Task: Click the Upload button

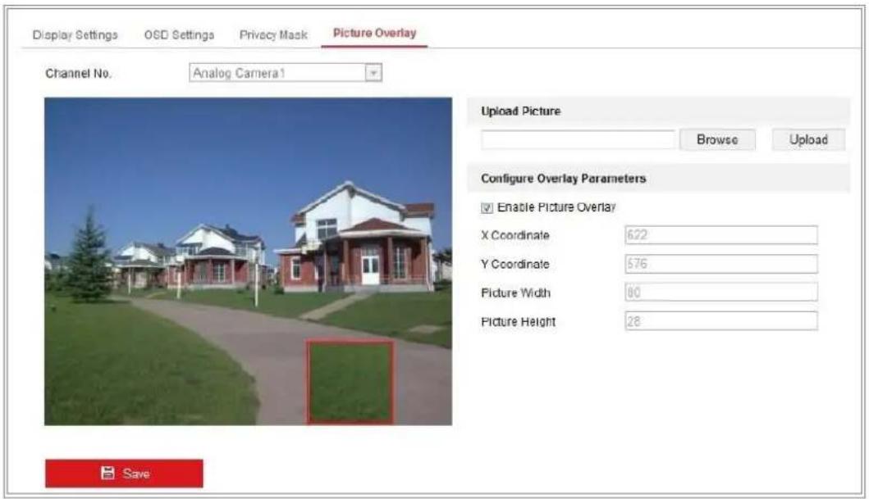Action: tap(808, 139)
